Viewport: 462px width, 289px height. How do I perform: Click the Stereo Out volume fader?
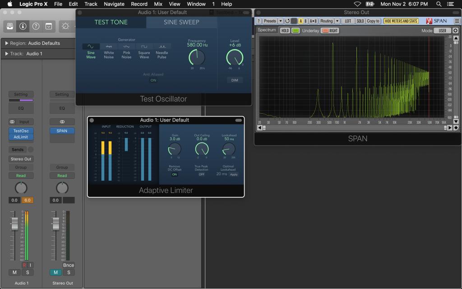click(x=55, y=223)
